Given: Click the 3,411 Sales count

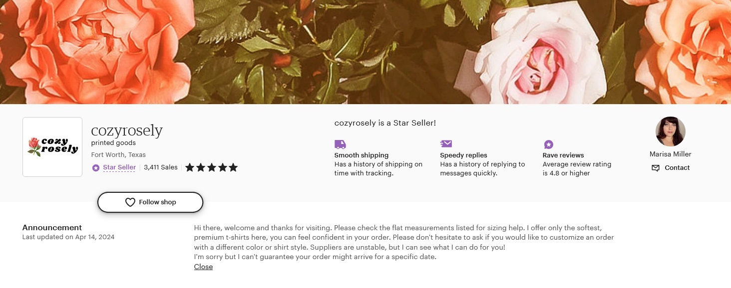Looking at the screenshot, I should 161,167.
